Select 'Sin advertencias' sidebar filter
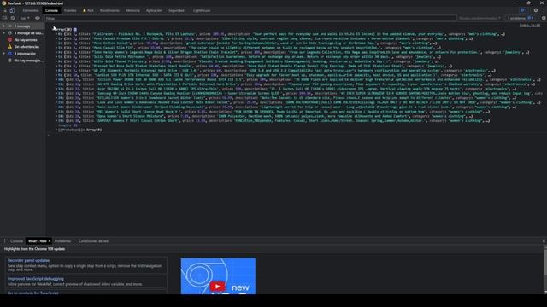This screenshot has width=547, height=307. [22, 47]
